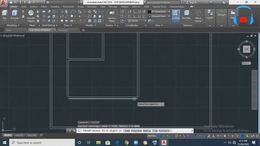Click the Help question mark icon
This screenshot has height=146, width=260.
(x=224, y=2)
